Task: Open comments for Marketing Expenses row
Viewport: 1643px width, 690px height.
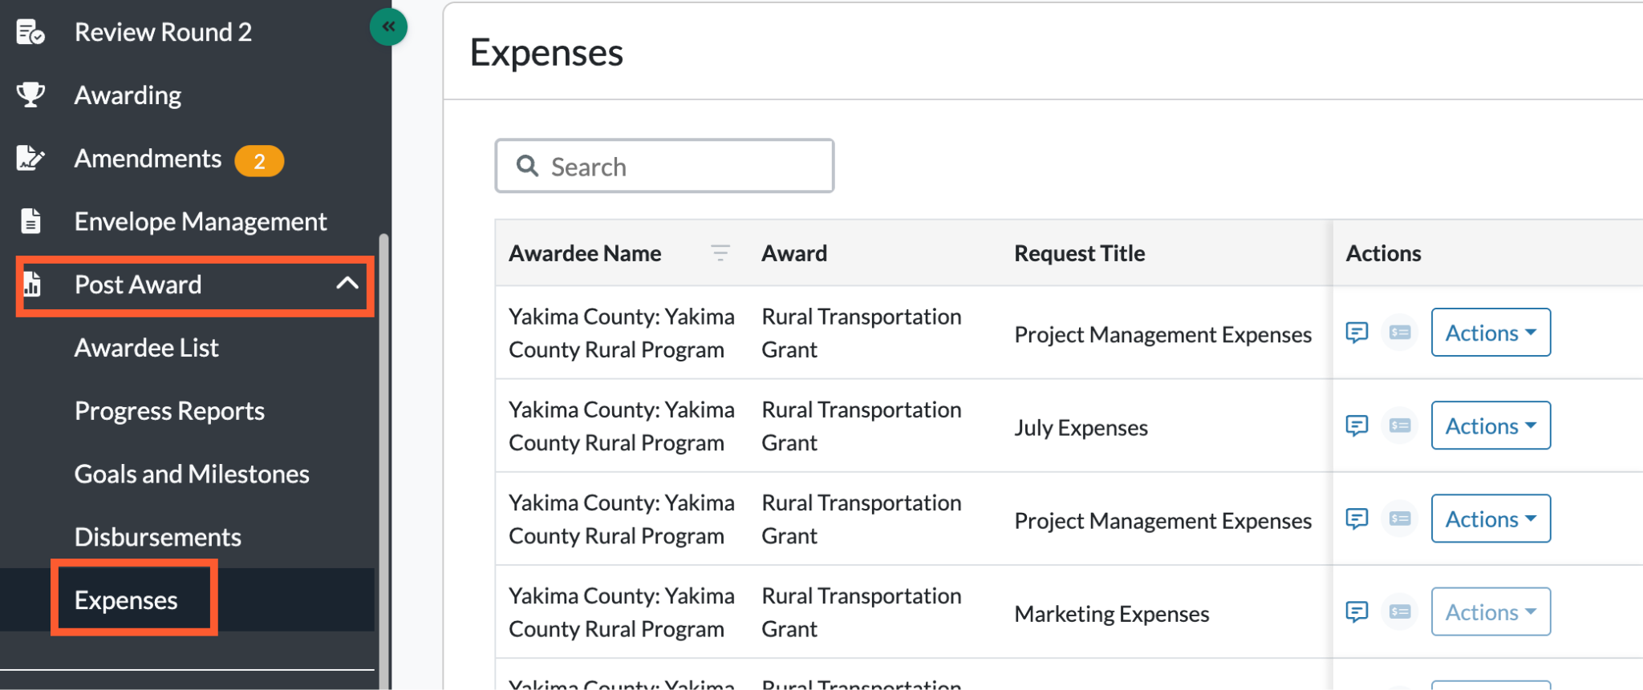Action: click(x=1357, y=611)
